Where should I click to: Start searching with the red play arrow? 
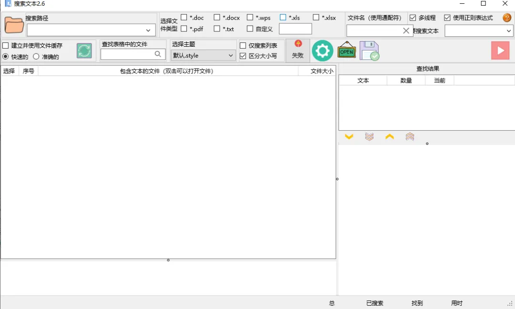[x=500, y=50]
